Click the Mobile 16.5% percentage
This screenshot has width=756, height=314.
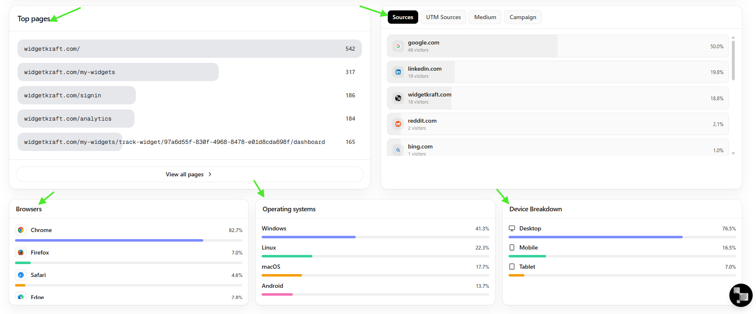729,248
